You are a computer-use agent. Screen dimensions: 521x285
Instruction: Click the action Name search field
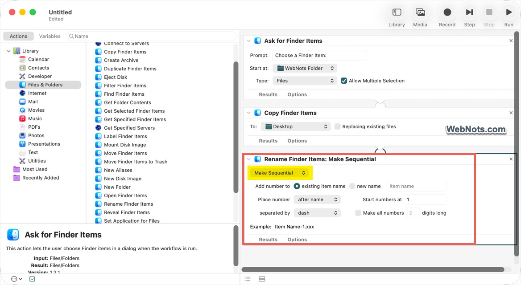click(x=152, y=36)
